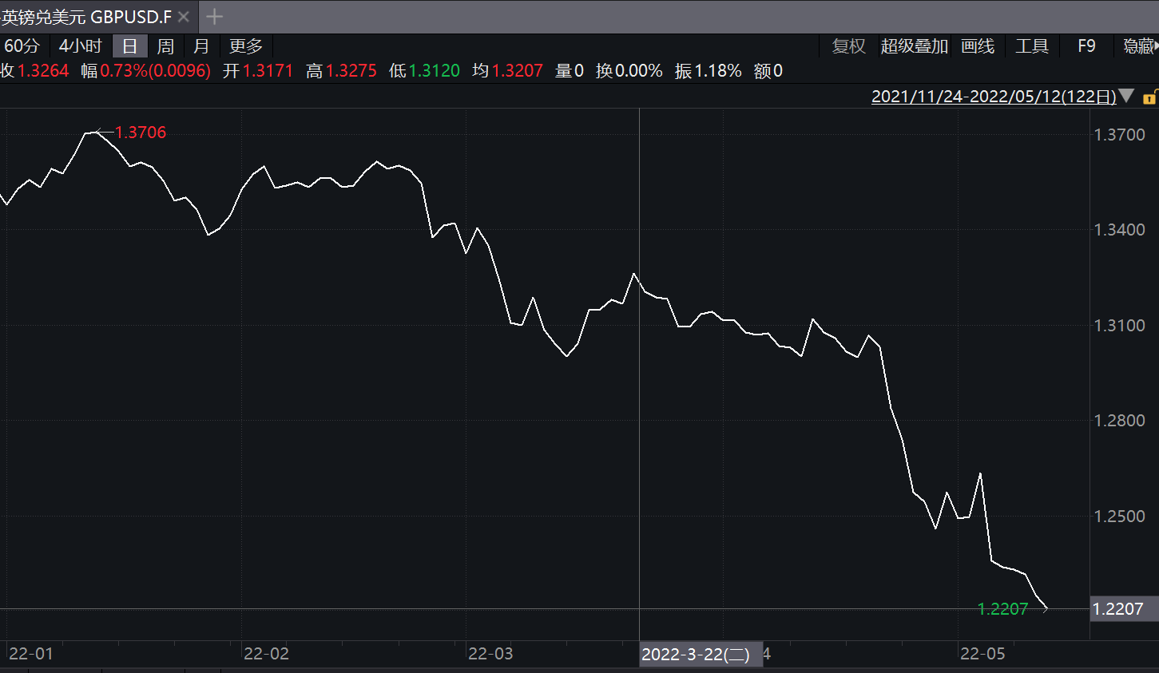The image size is (1159, 673).
Task: Open the 更多 periods dropdown
Action: [x=246, y=46]
